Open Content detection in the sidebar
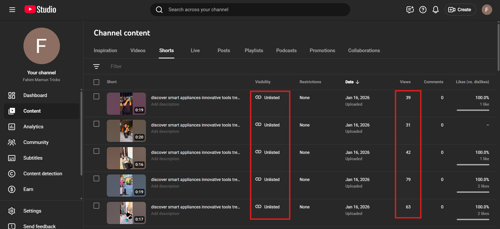 coord(43,174)
